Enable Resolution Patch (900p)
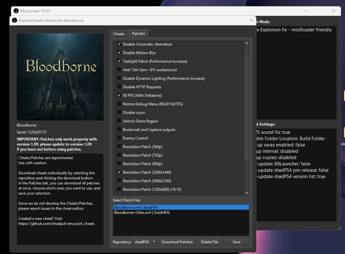The height and width of the screenshot is (254, 345). pos(119,164)
